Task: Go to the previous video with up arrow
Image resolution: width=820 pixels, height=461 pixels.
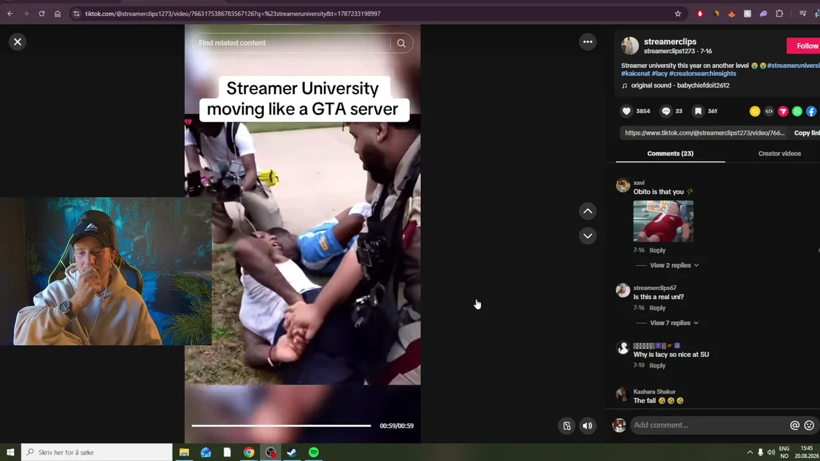Action: [x=587, y=211]
